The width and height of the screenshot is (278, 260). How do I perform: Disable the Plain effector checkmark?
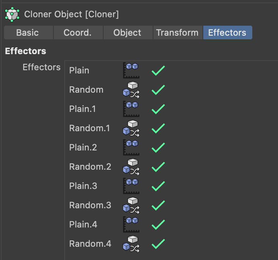[x=158, y=71]
